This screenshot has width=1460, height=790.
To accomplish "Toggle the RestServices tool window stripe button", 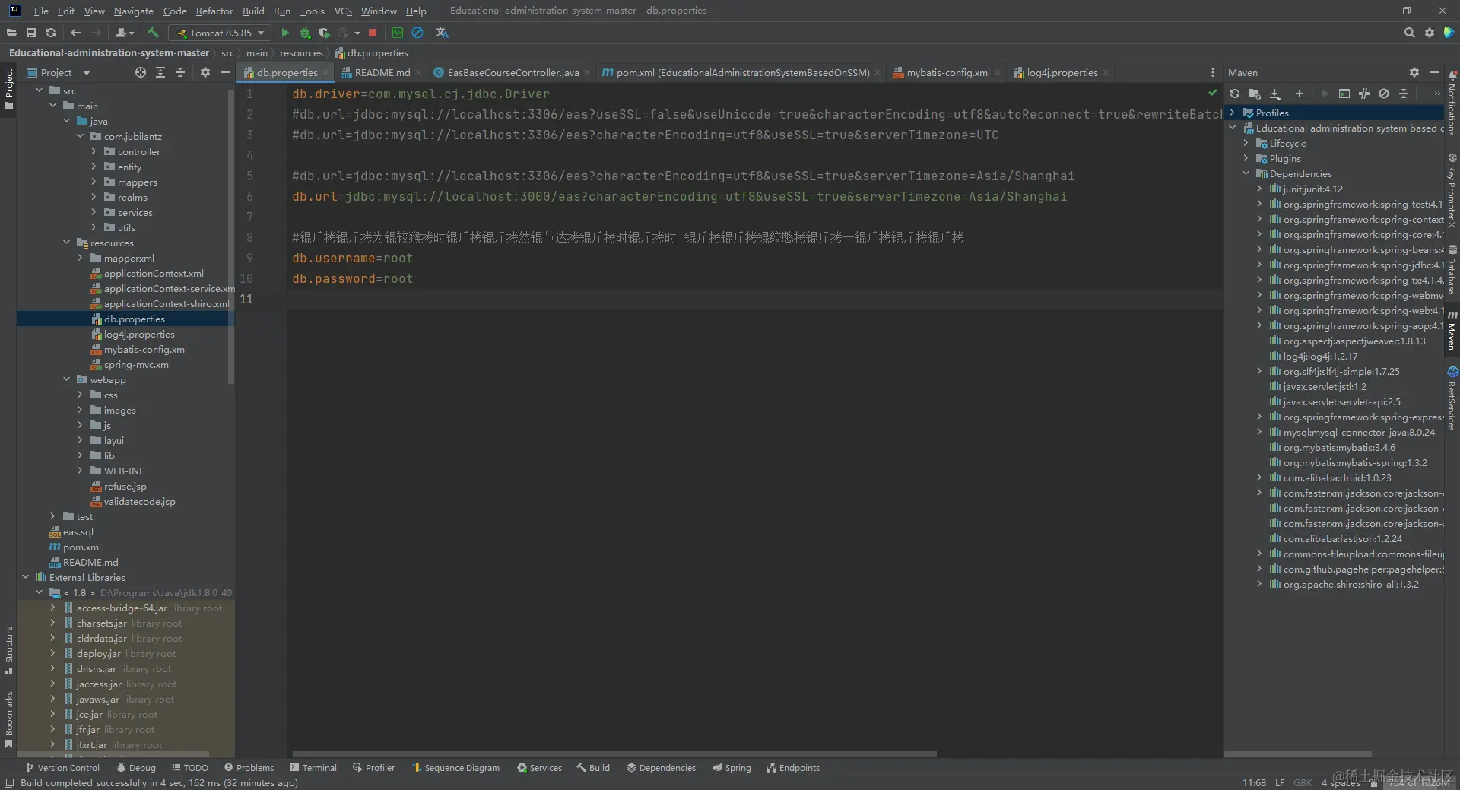I will click(x=1452, y=399).
